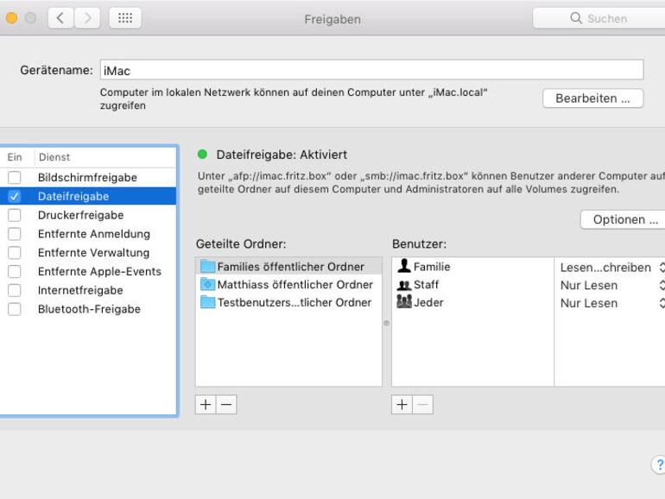Click the folder icon of Testbenutzers öffentlicher Ordner
The width and height of the screenshot is (665, 499).
tap(207, 302)
